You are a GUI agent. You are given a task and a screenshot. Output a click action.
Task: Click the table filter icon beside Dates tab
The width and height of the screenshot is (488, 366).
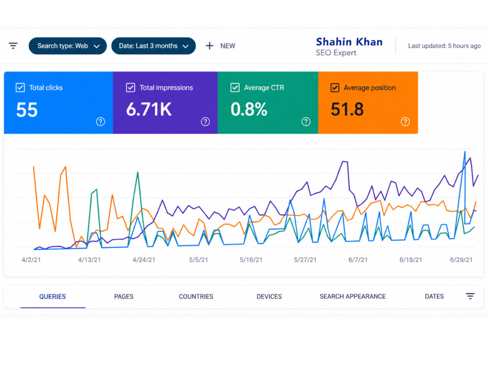[470, 296]
